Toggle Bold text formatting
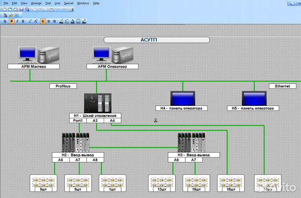The image size is (301, 198). click(11, 21)
